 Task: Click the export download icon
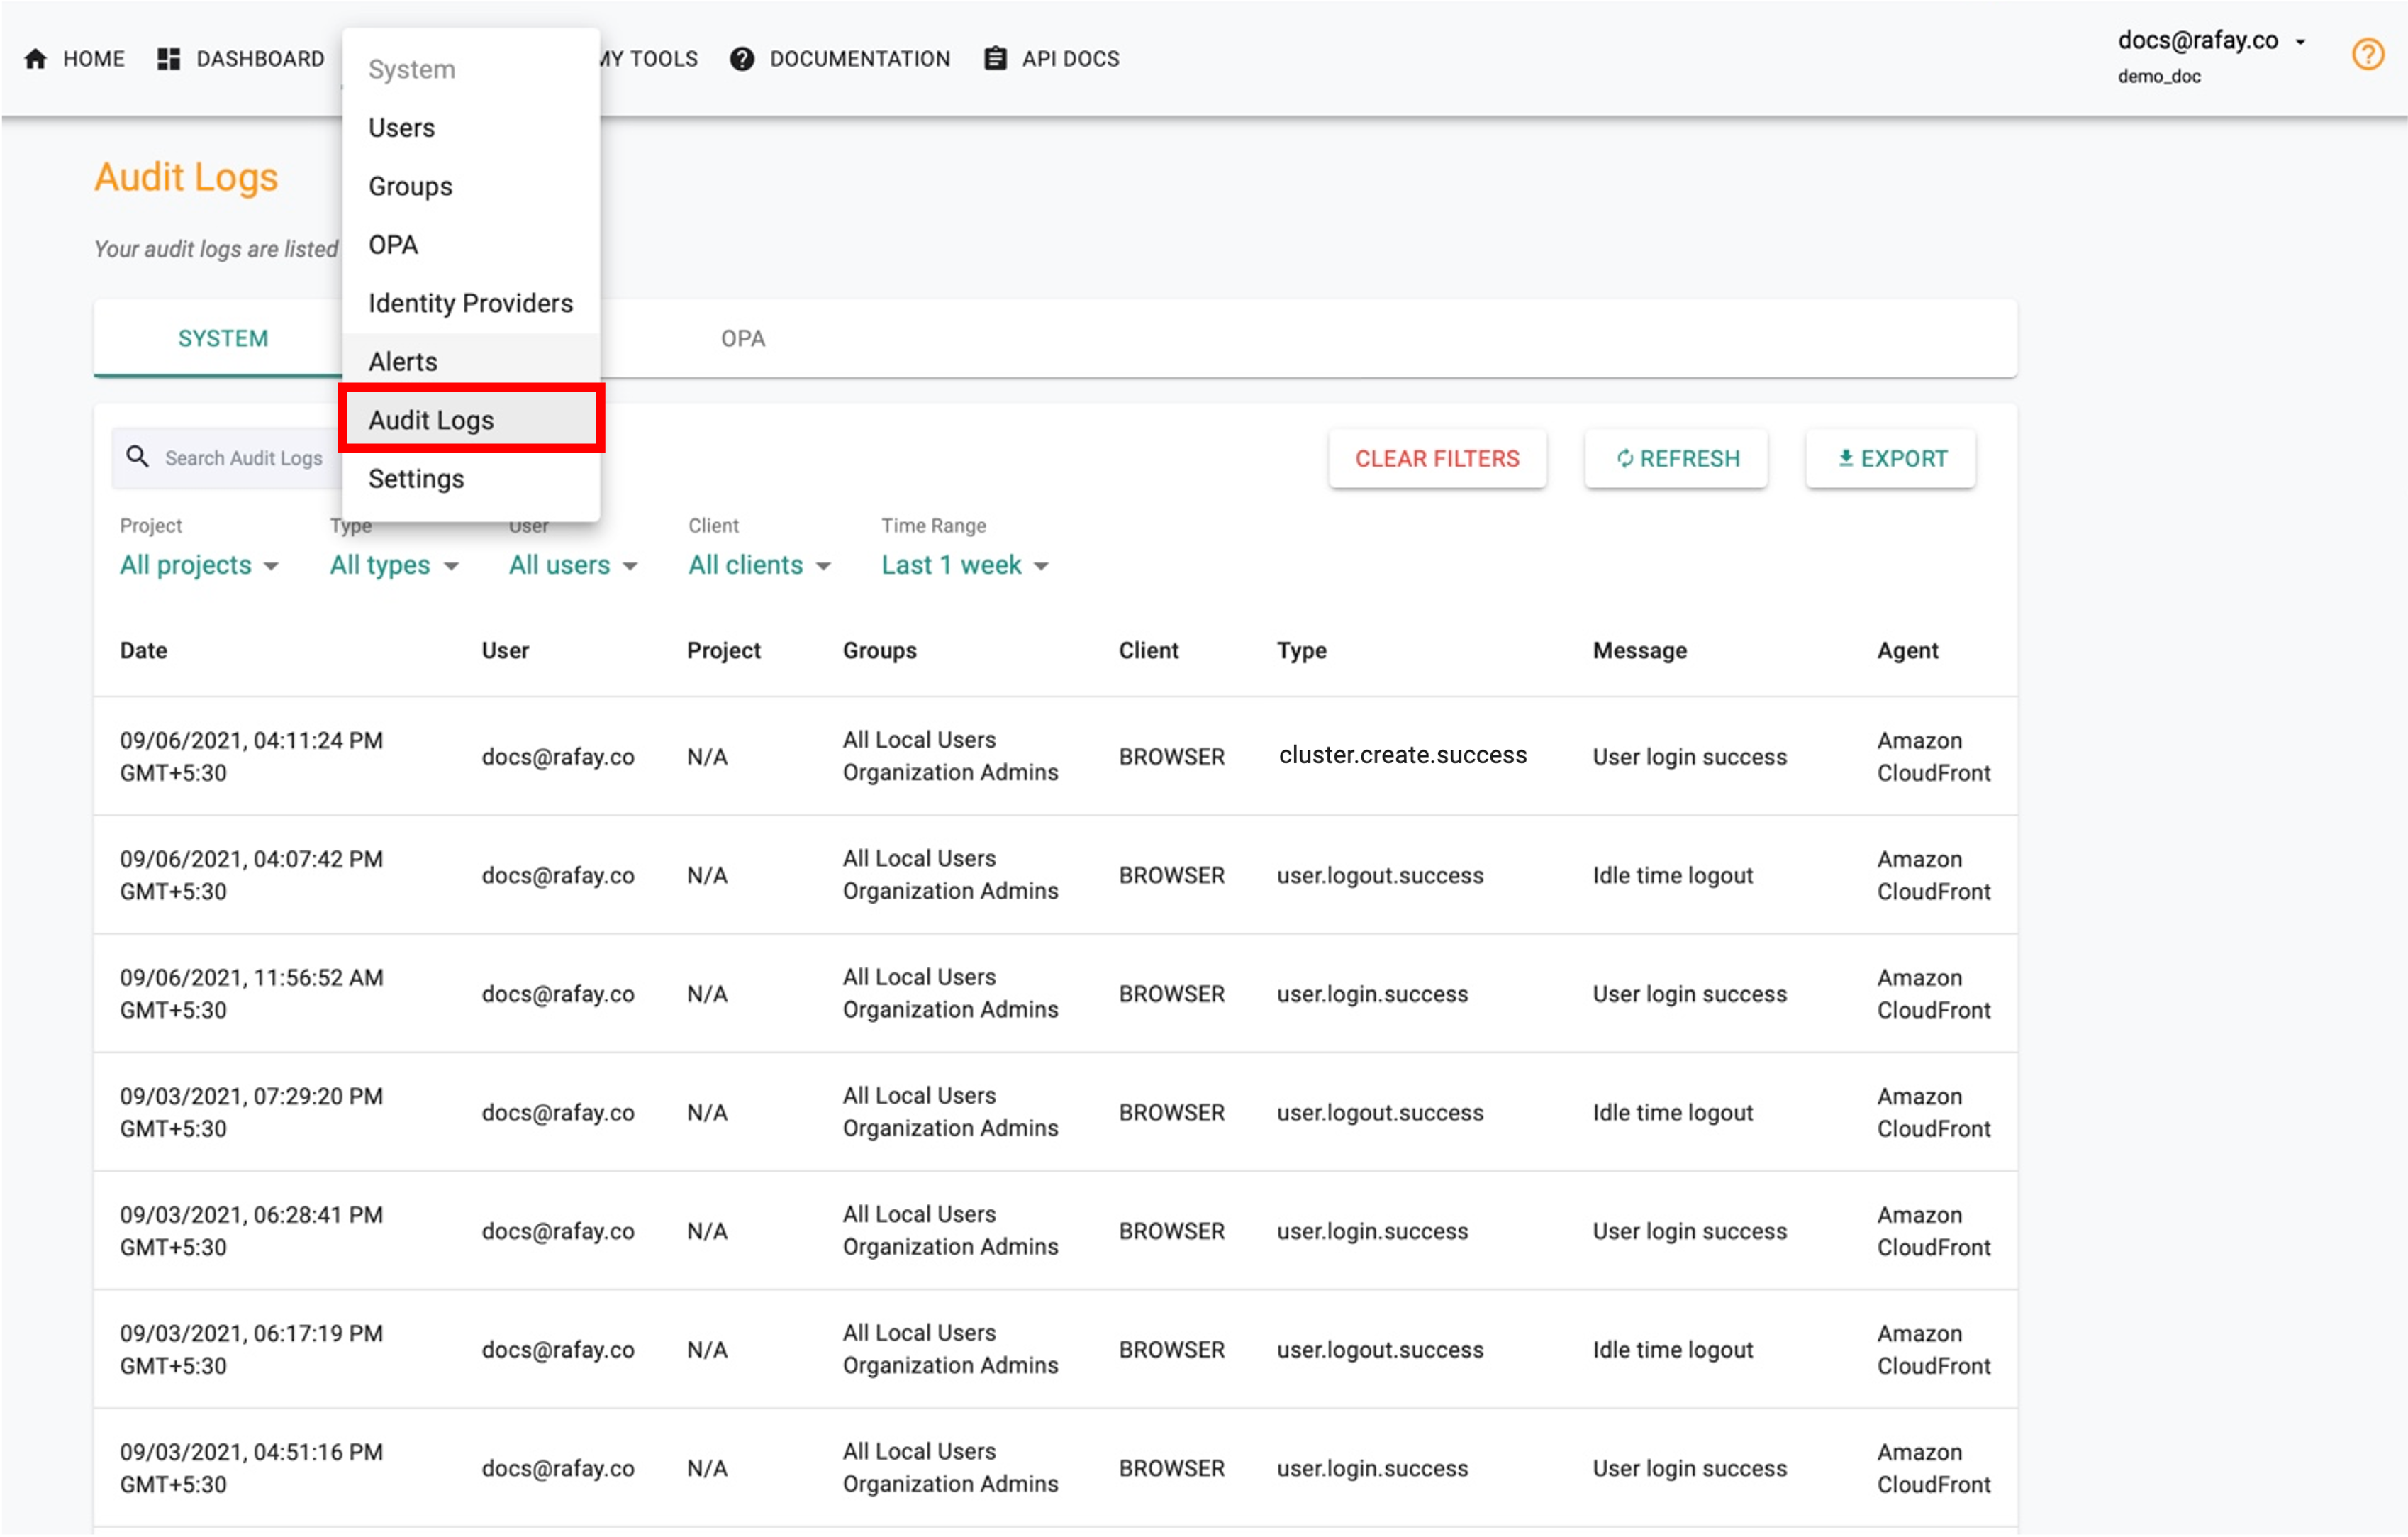pos(1846,458)
